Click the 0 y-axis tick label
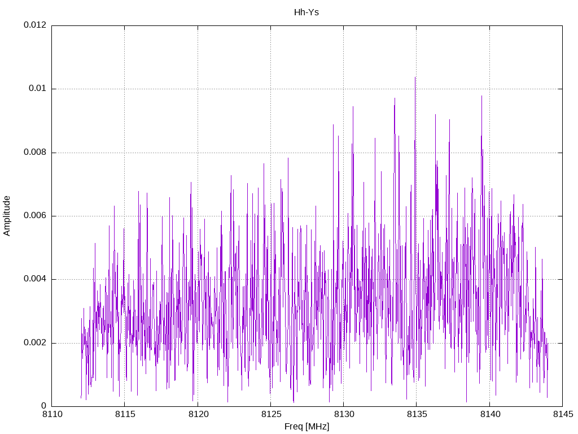This screenshot has width=578, height=434. point(44,406)
